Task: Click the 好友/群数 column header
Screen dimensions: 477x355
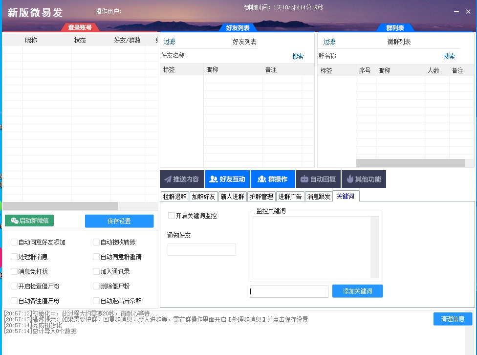Action: point(128,40)
